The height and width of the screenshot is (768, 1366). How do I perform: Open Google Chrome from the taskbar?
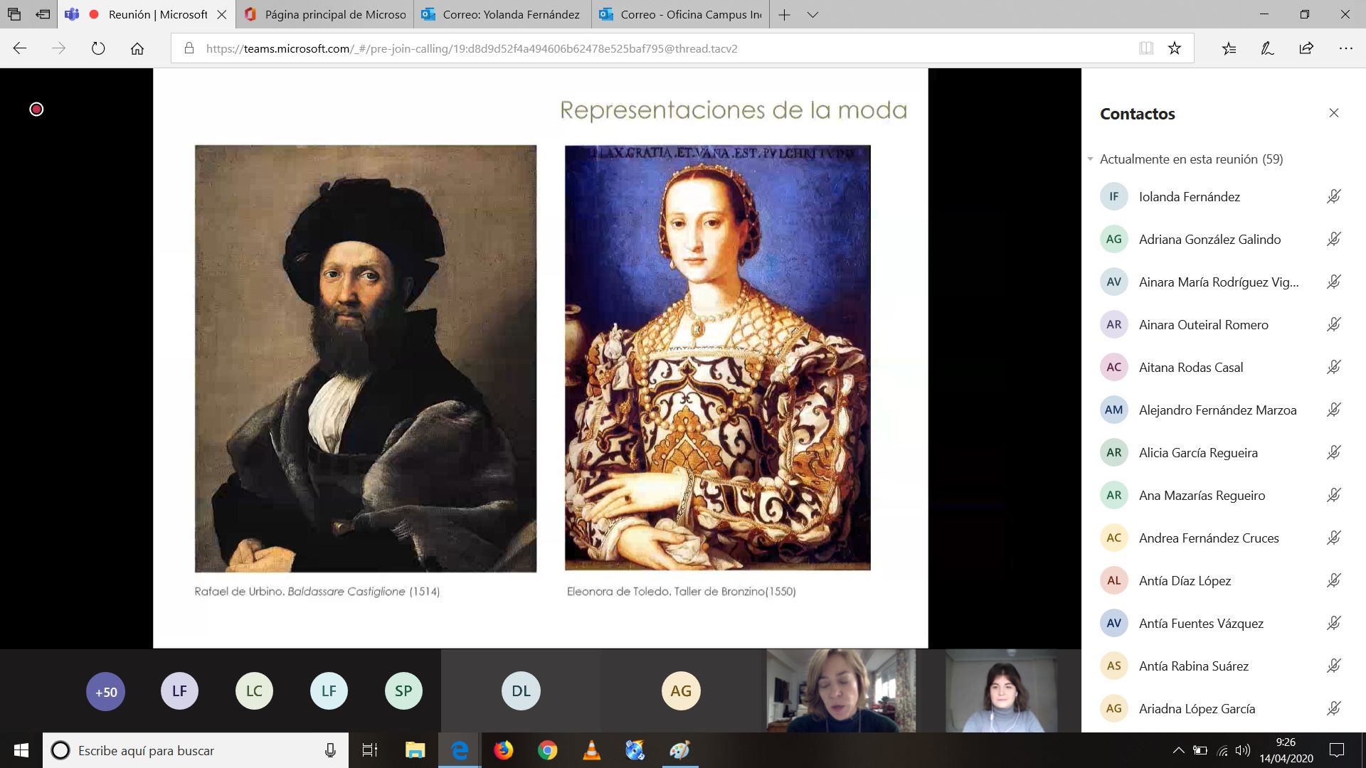point(547,750)
